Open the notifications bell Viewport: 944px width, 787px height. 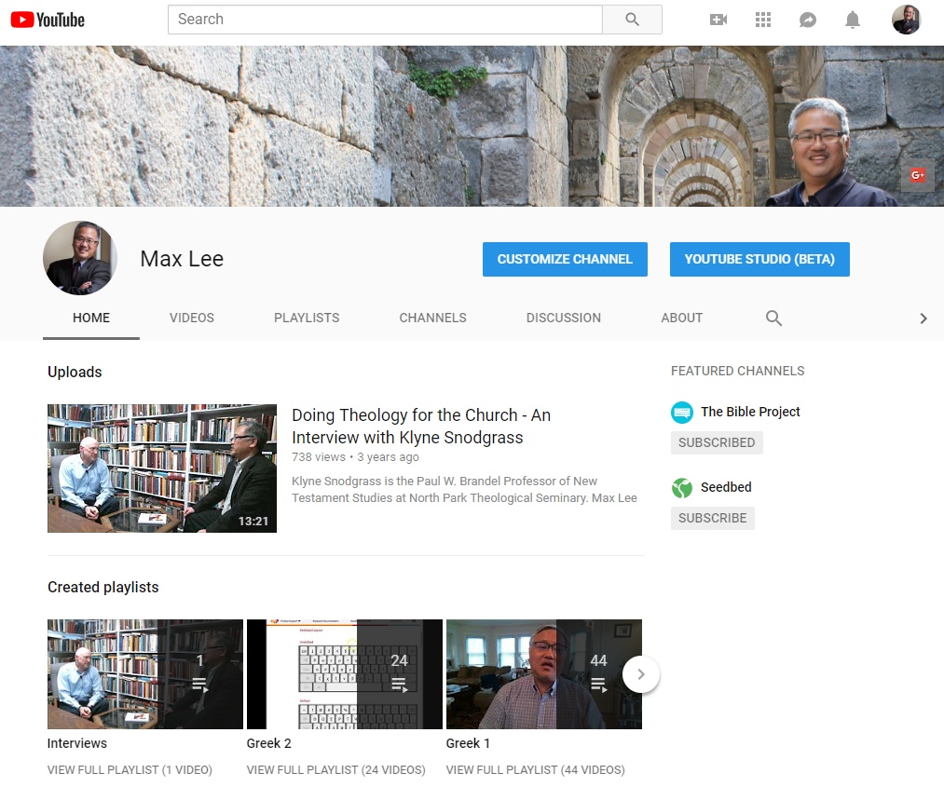(852, 20)
